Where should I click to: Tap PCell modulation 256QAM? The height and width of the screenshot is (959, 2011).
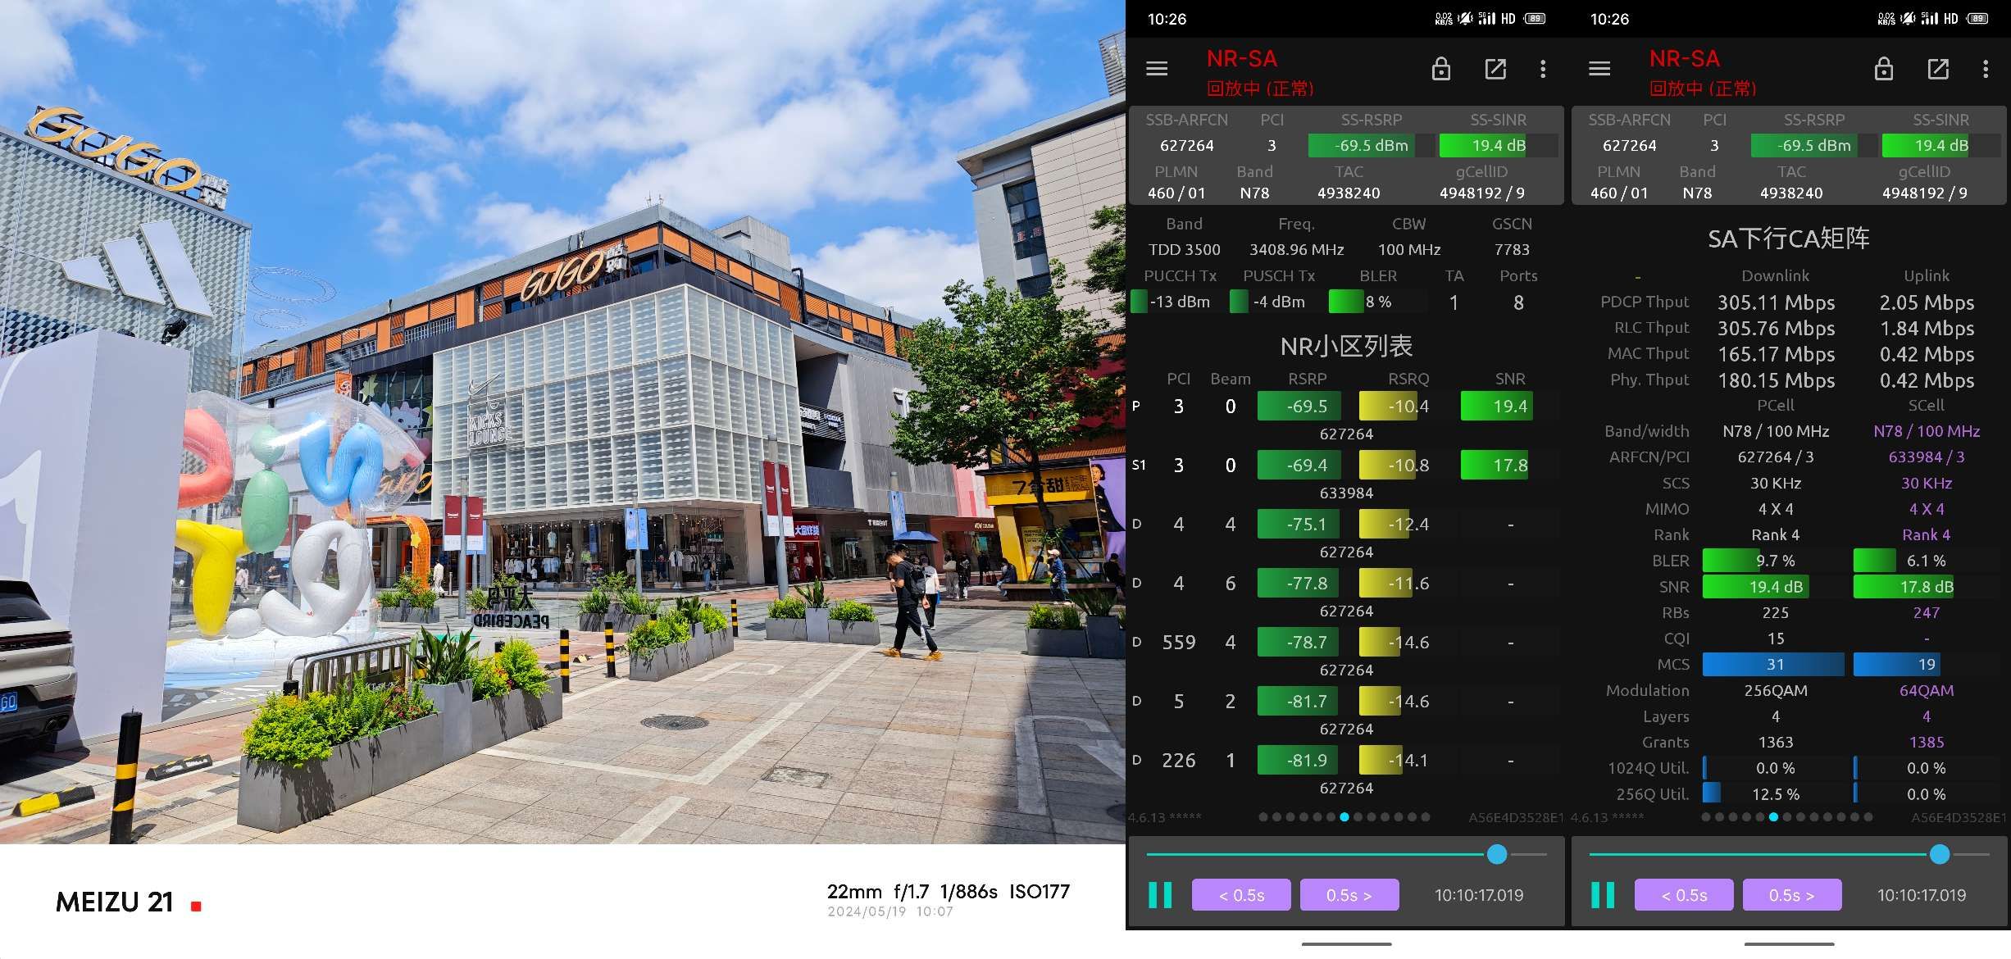pyautogui.click(x=1776, y=690)
